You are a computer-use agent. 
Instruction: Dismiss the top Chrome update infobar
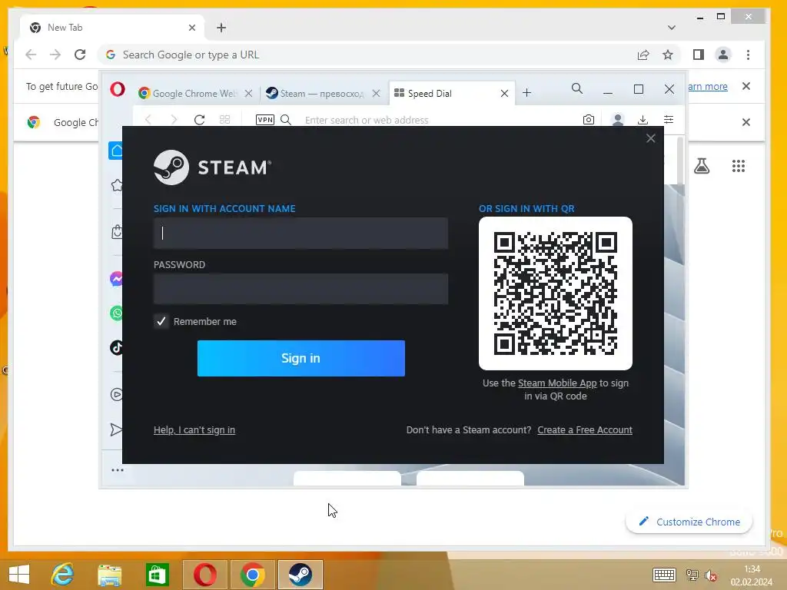[746, 86]
